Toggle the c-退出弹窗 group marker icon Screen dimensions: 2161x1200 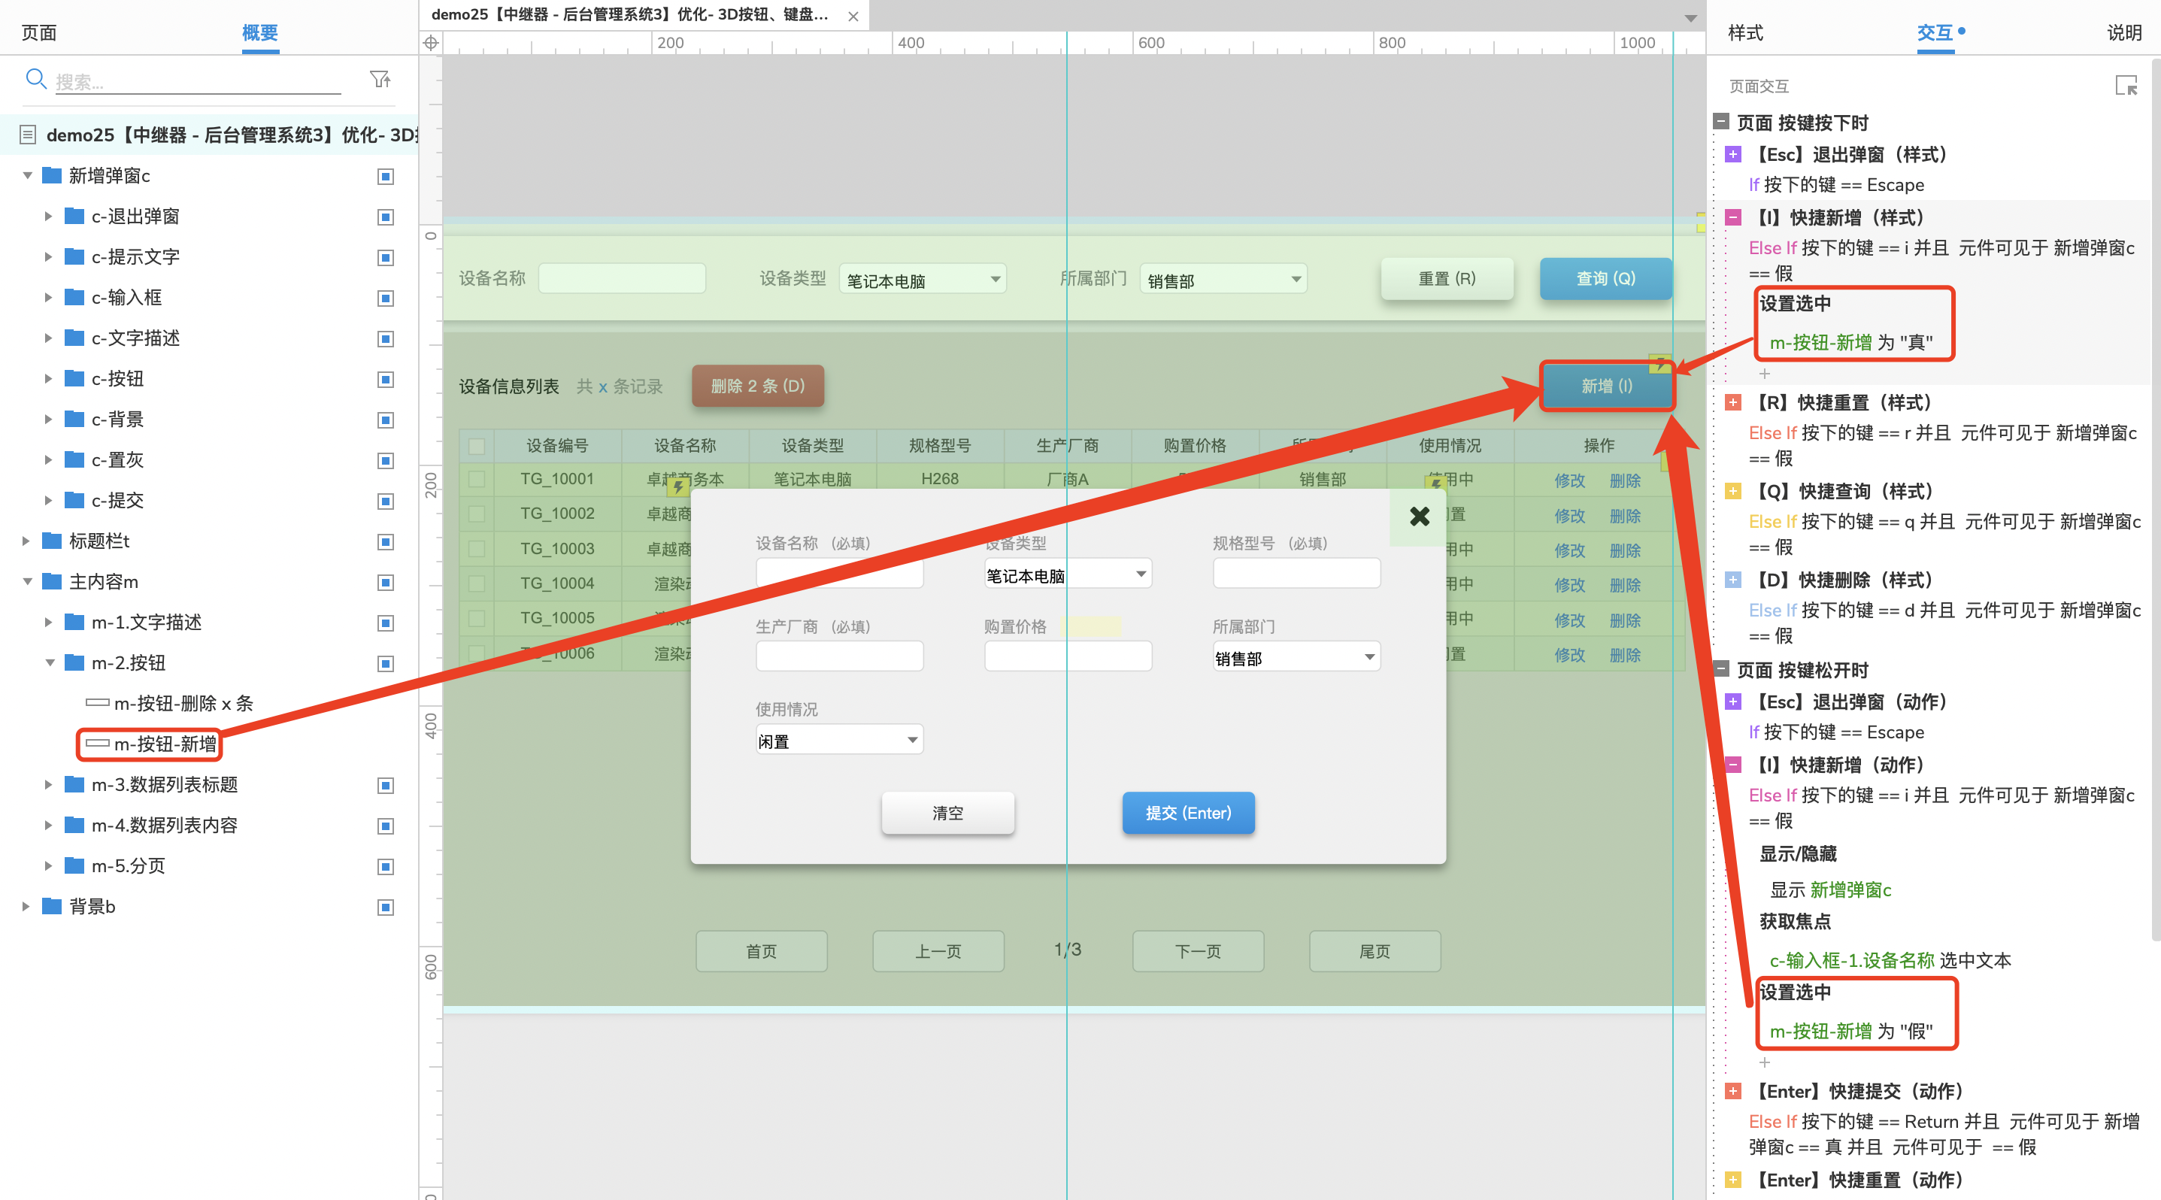point(385,217)
